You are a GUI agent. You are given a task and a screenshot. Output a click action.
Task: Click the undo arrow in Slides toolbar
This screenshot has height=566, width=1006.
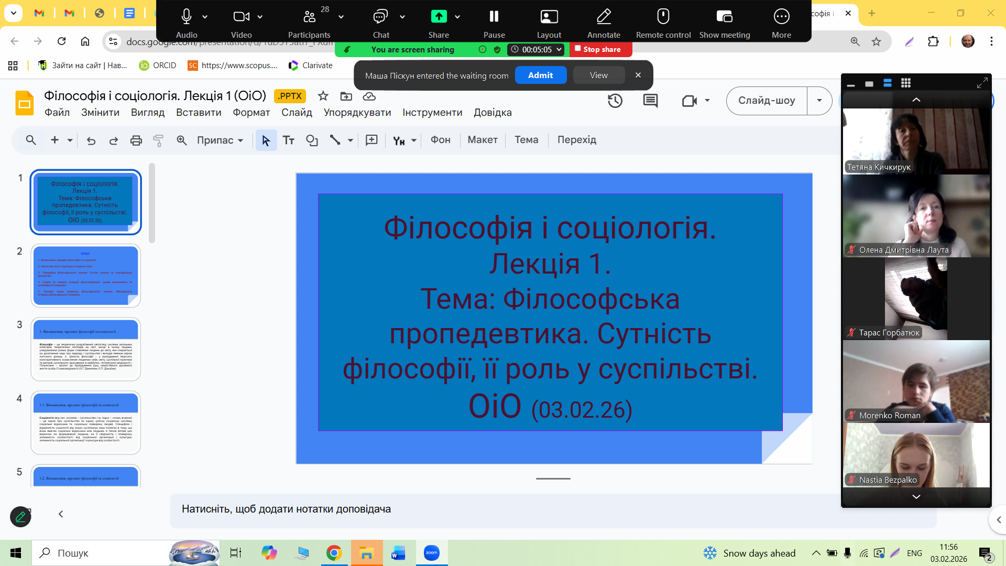[91, 140]
